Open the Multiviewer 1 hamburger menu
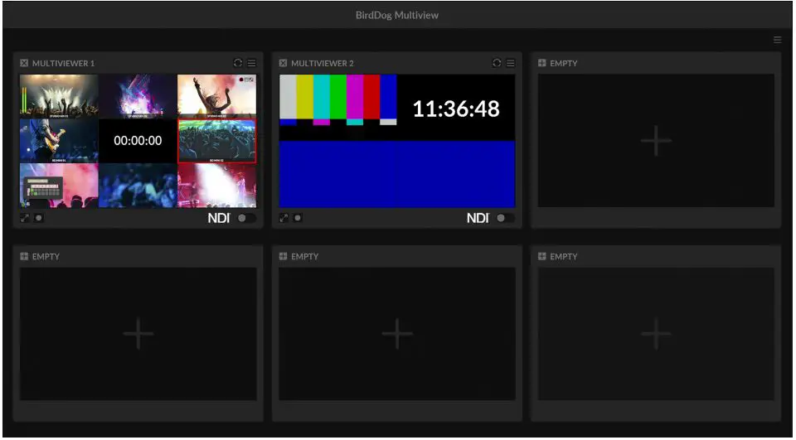 tap(252, 63)
